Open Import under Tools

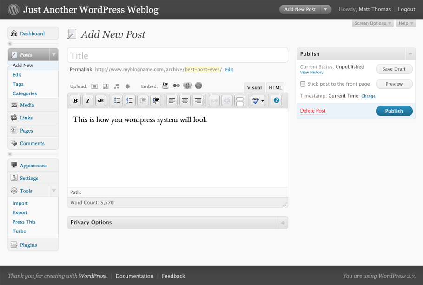[20, 203]
